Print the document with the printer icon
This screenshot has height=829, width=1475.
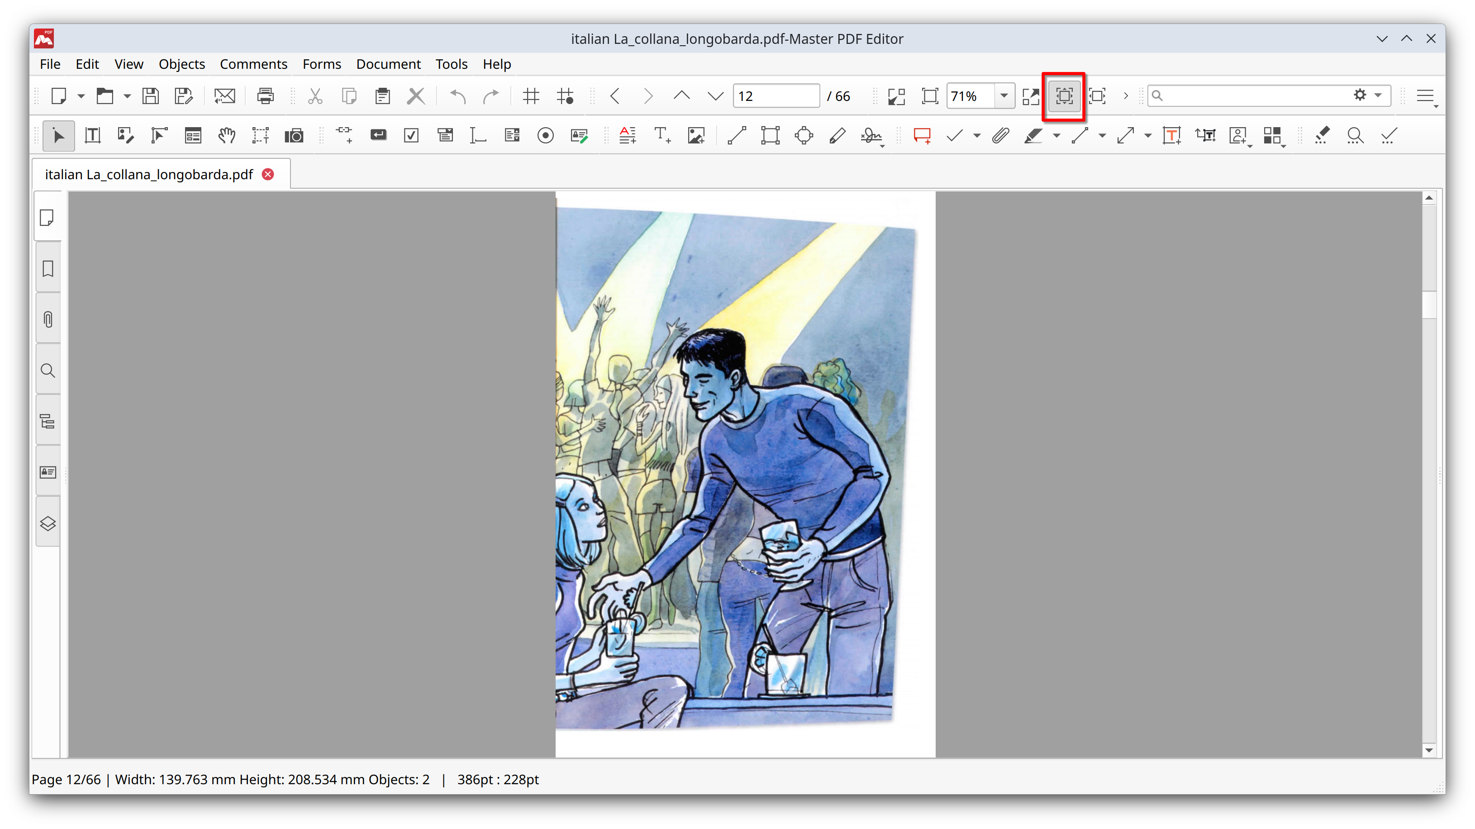tap(265, 95)
